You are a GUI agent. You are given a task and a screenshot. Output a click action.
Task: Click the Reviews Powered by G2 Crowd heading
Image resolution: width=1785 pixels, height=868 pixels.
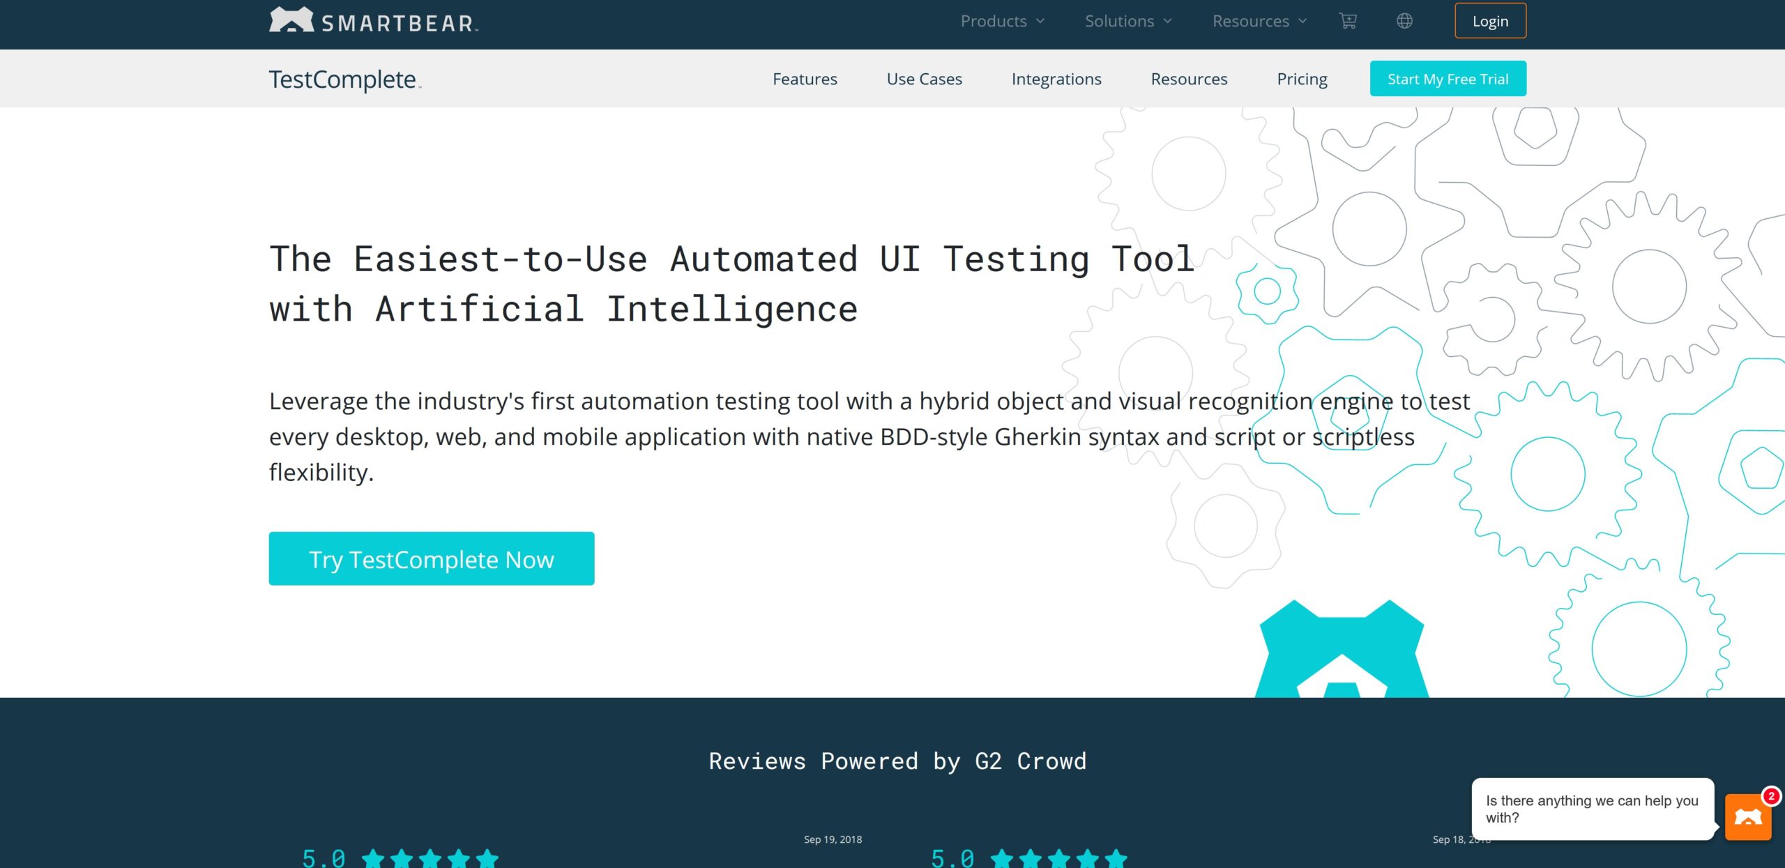point(897,761)
